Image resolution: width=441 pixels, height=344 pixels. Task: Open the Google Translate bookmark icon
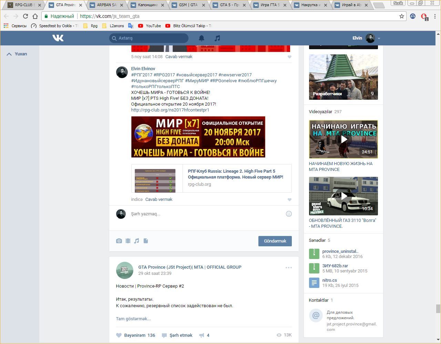(x=131, y=26)
